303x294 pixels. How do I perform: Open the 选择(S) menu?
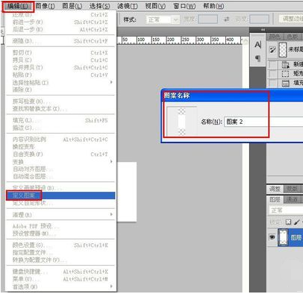click(99, 6)
